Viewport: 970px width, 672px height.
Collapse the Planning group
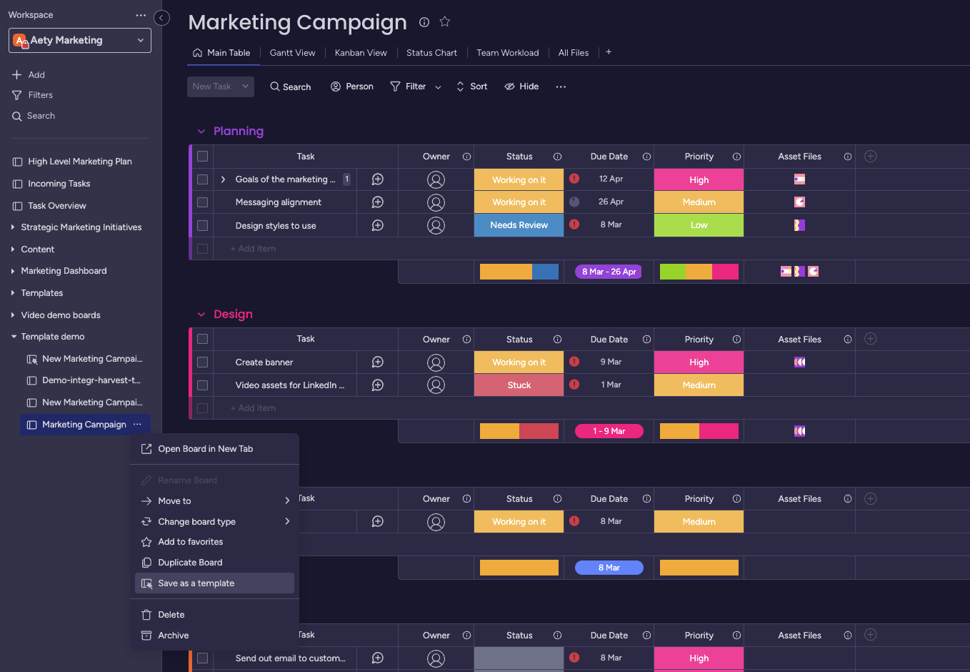(x=201, y=131)
